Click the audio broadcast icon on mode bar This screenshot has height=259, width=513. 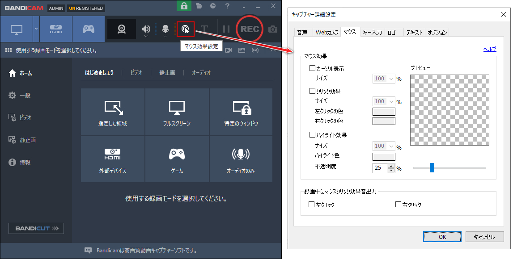pos(255,50)
